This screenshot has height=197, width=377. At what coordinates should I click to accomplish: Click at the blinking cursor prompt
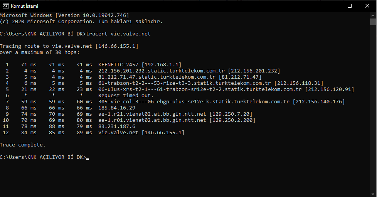pyautogui.click(x=88, y=158)
